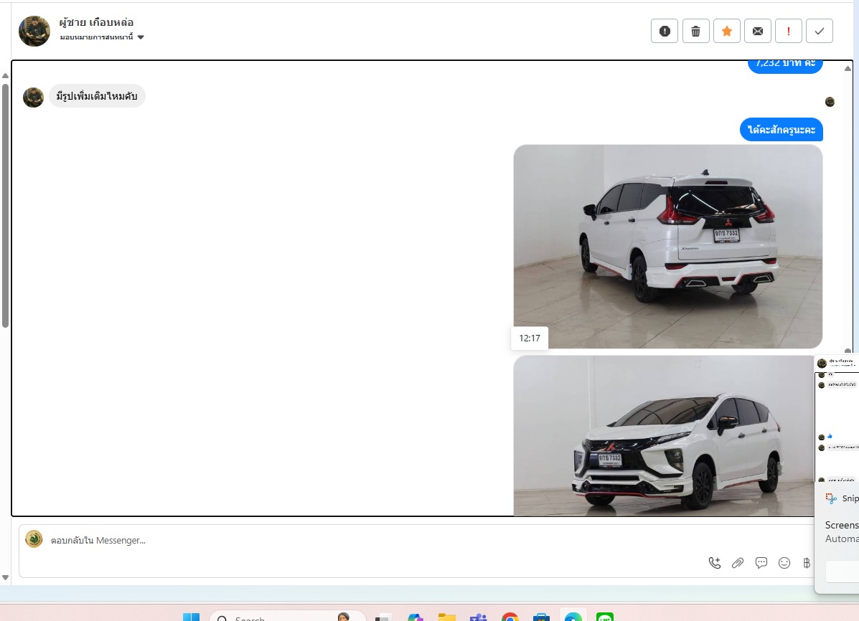Open contact name ผู้ชาย เกือบหล่อ
The height and width of the screenshot is (621, 859).
96,22
